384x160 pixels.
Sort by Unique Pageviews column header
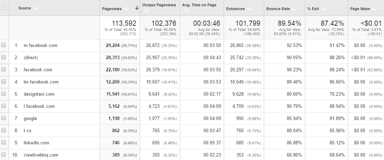(159, 5)
